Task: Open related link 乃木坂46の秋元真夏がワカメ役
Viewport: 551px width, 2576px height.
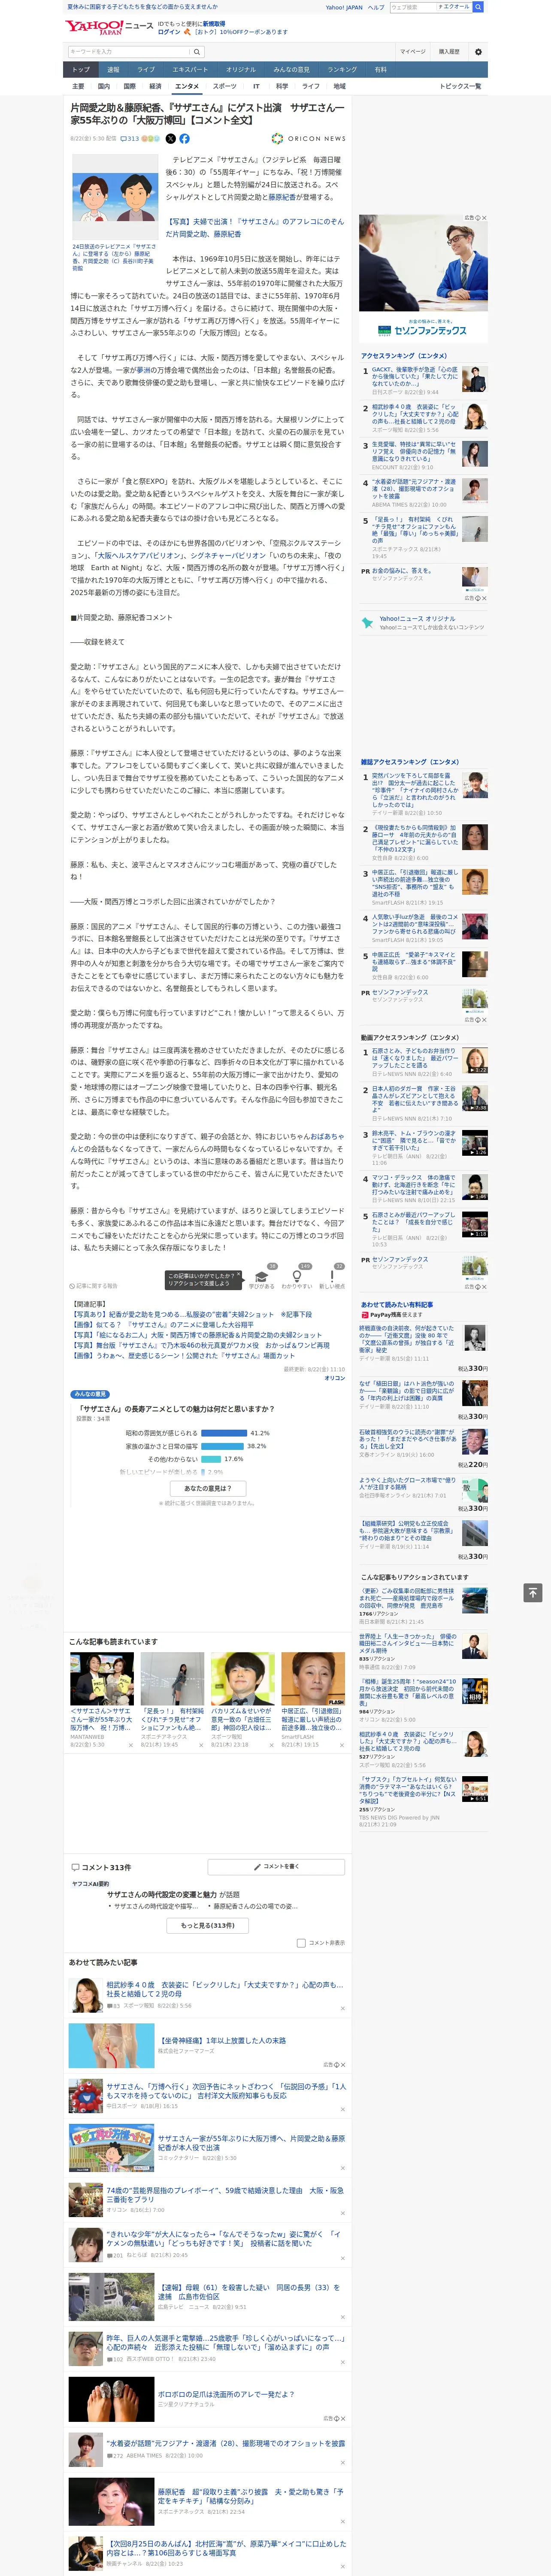Action: (x=200, y=1345)
